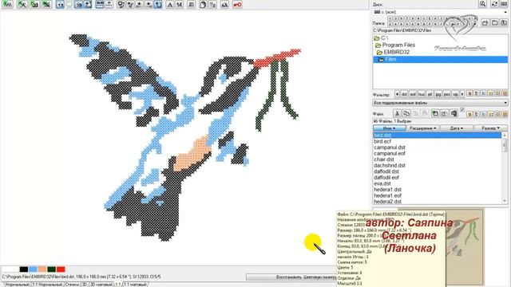The image size is (511, 287).
Task: Click the double-A font size toolbar icon
Action: (224, 5)
